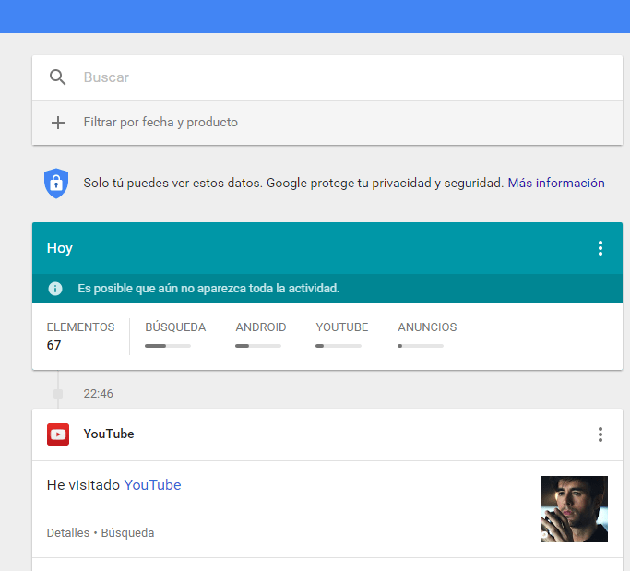Expand Filtrar por fecha y producto
This screenshot has height=571, width=630.
pos(160,123)
